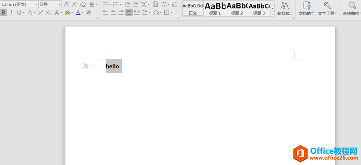Open 查找替换 find and replace

[352, 8]
